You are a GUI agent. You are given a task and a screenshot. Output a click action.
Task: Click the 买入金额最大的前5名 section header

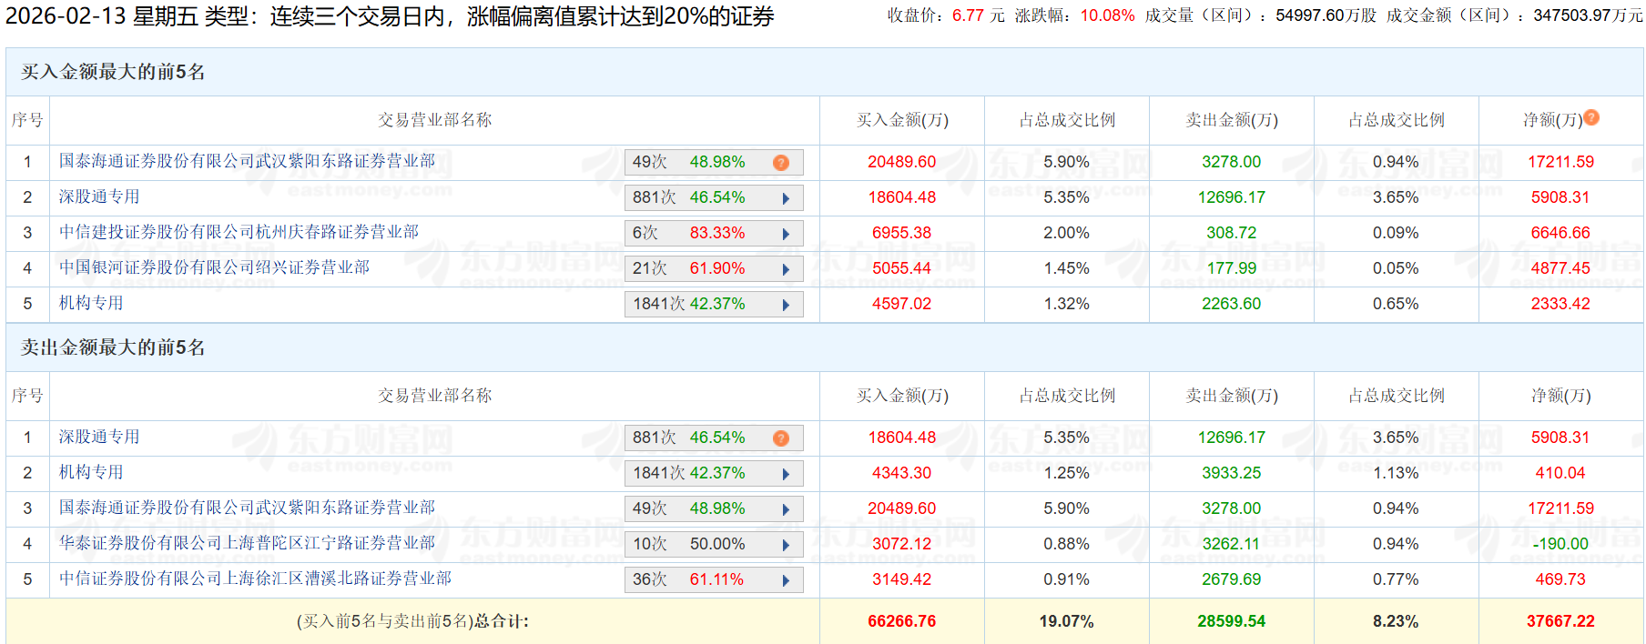tap(113, 72)
